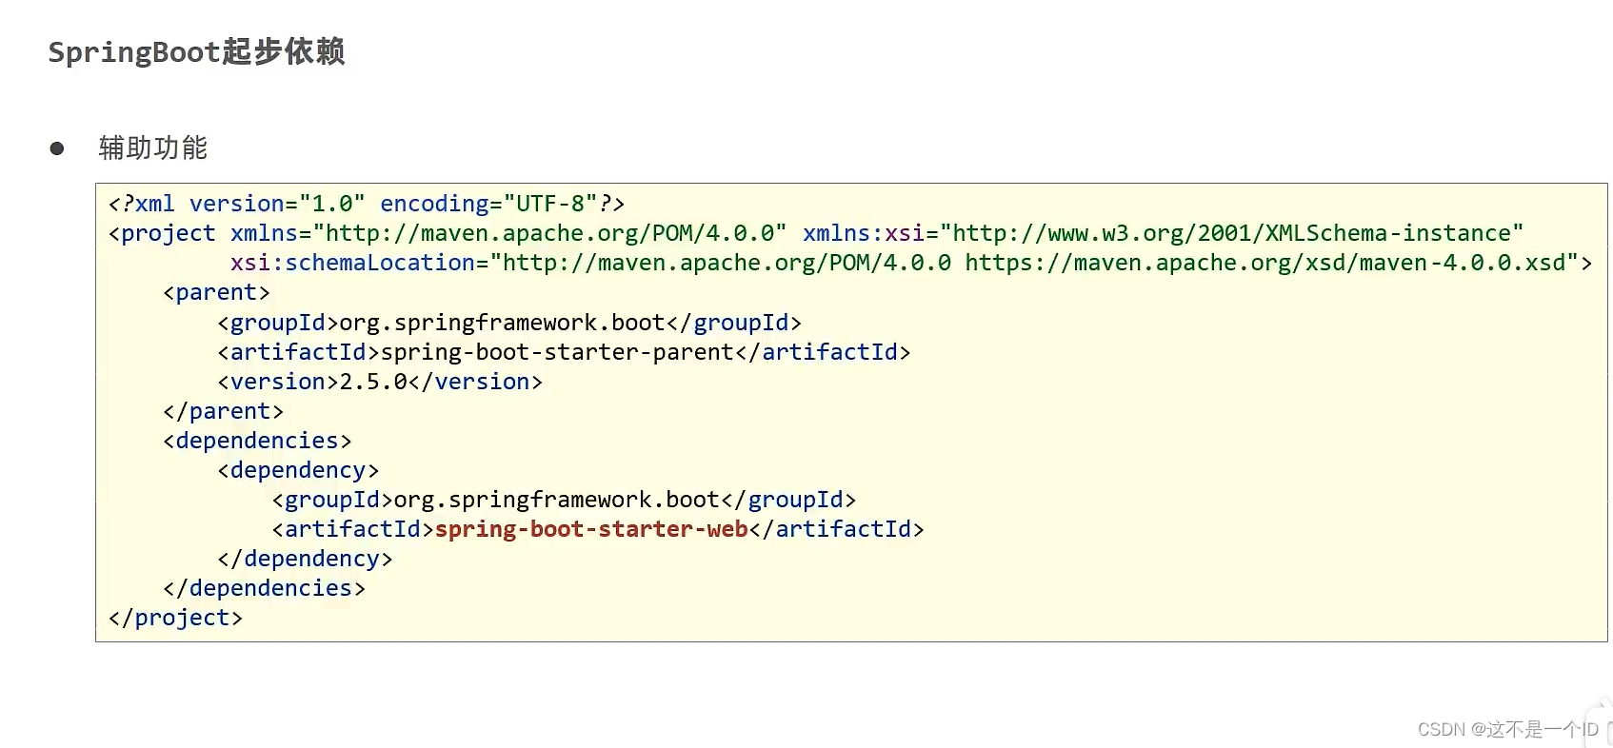Click the version 2.5.0 line

tap(380, 382)
